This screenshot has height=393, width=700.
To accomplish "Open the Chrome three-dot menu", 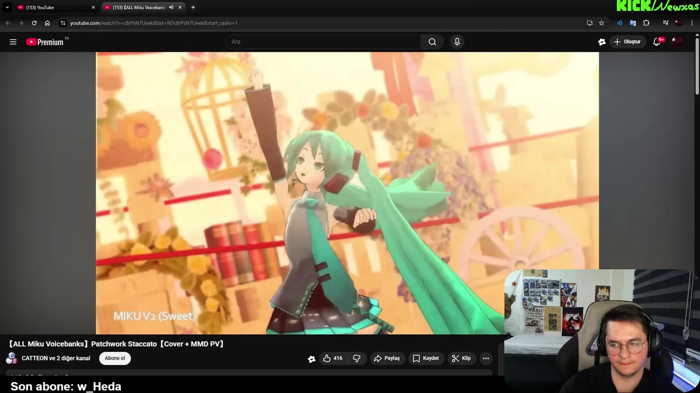I will (x=692, y=23).
